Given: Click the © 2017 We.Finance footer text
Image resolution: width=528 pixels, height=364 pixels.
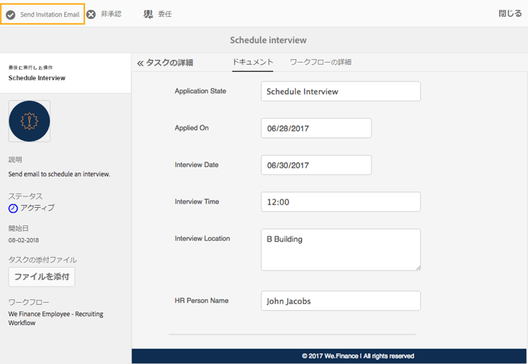Looking at the screenshot, I should tap(358, 356).
